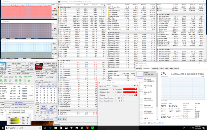Click Fit y in GPU Clock graph window

[53, 54]
